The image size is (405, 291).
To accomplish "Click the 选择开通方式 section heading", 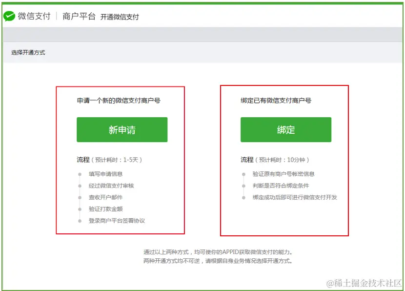I will pyautogui.click(x=28, y=52).
